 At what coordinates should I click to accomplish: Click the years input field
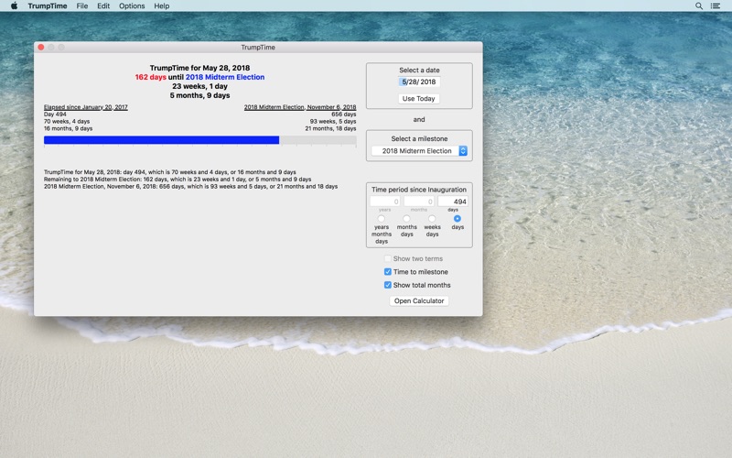tap(384, 202)
